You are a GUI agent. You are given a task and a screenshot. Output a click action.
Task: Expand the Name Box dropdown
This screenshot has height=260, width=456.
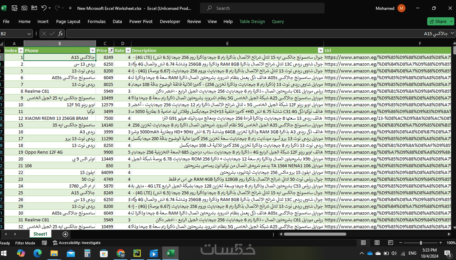click(x=29, y=34)
